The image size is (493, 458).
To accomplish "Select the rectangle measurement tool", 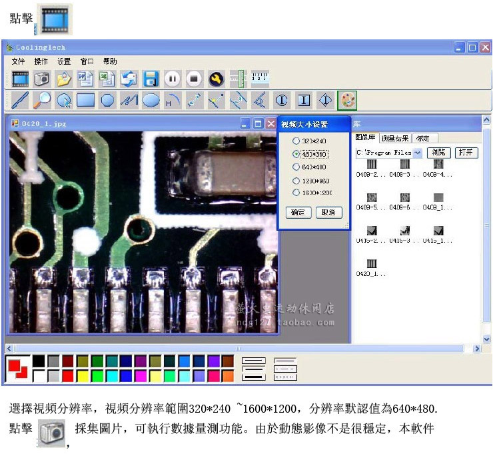I will [85, 101].
